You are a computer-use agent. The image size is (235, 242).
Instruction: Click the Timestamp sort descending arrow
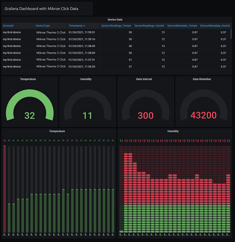pos(84,26)
